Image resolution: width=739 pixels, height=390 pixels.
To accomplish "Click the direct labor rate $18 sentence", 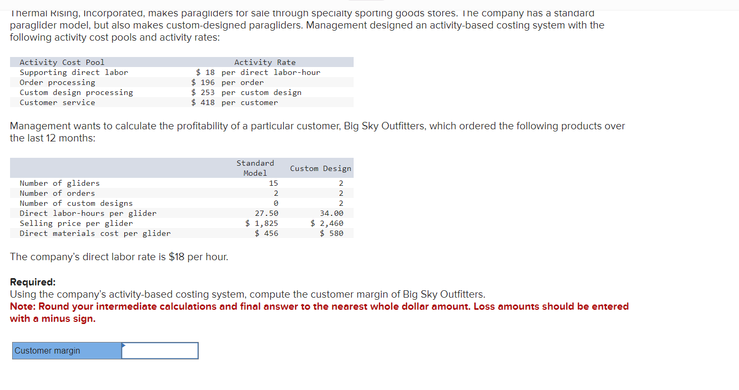I will pos(119,257).
